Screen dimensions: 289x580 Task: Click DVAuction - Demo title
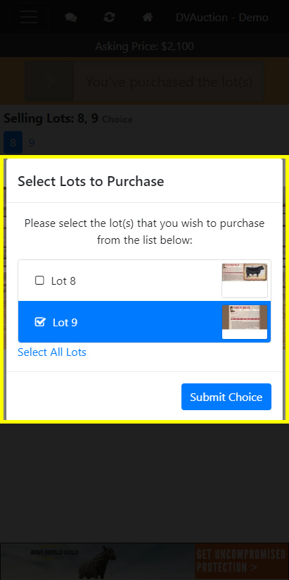point(221,18)
